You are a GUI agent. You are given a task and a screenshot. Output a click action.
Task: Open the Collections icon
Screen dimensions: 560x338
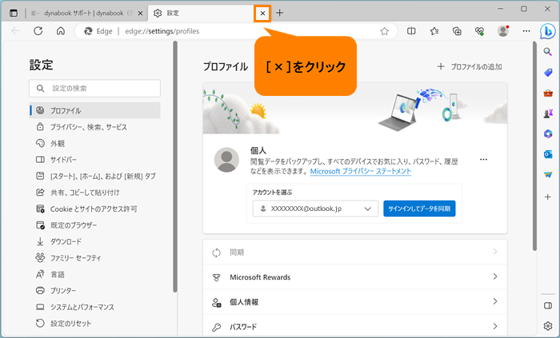coord(457,31)
